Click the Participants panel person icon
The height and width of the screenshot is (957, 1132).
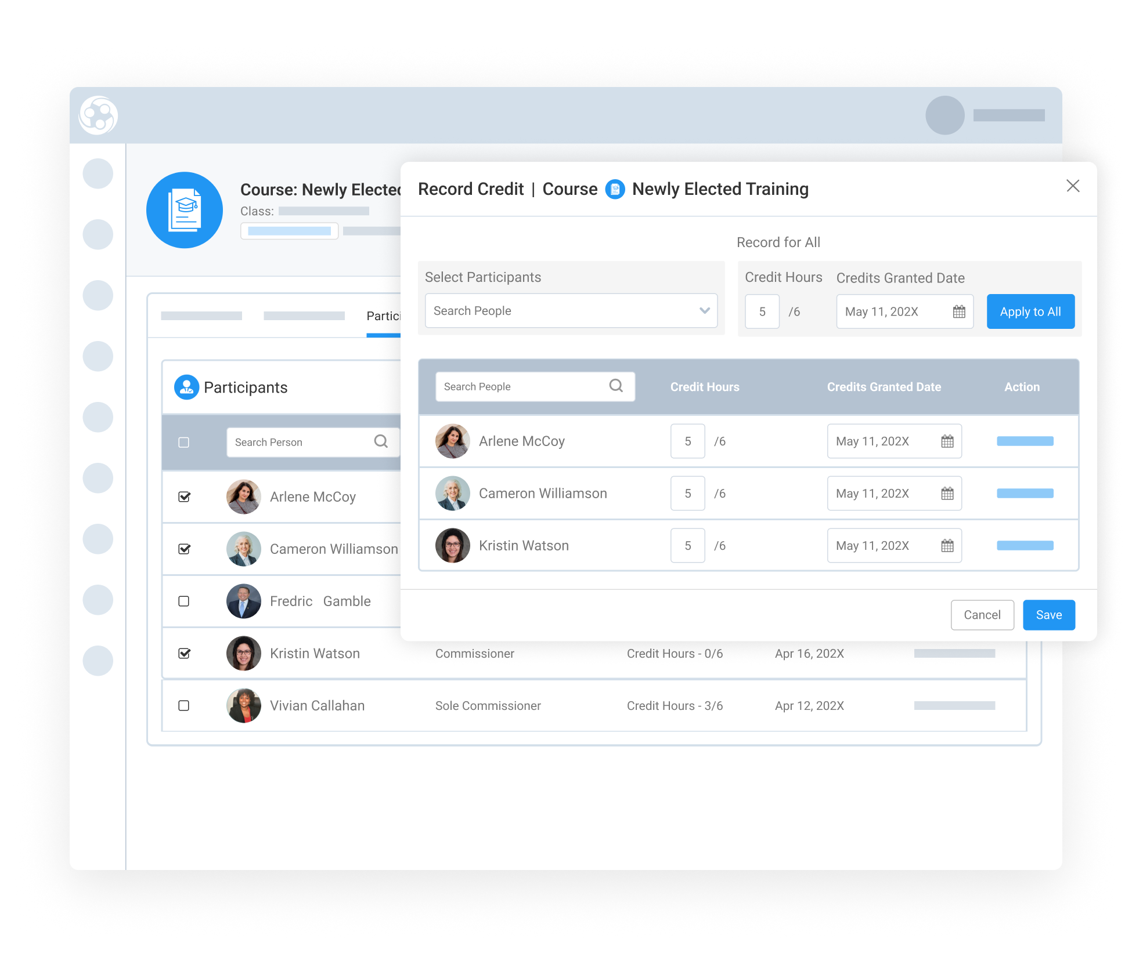(x=186, y=387)
